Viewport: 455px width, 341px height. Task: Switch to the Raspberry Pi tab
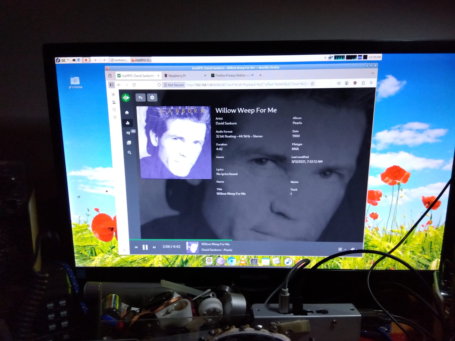point(177,76)
